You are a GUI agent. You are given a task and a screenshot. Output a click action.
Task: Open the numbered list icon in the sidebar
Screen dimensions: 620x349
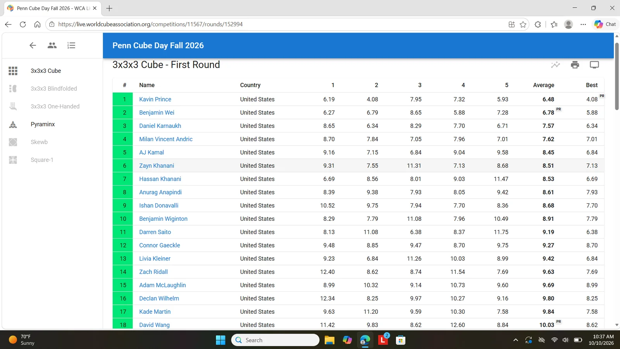click(x=71, y=45)
